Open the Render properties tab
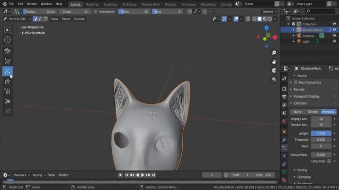 click(x=284, y=89)
